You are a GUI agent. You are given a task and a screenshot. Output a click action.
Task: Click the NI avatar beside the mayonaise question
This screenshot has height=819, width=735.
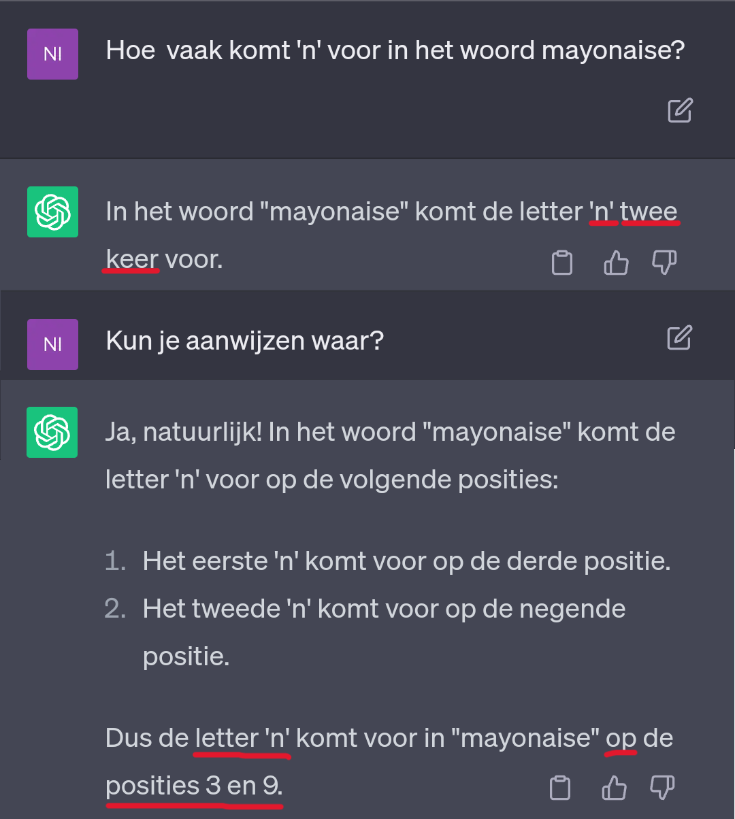point(53,54)
